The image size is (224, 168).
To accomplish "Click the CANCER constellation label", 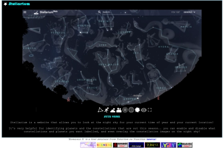I will [x=124, y=32].
